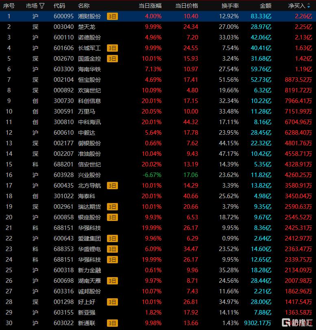Click net buy value 1363.58万
This screenshot has height=330, width=316.
(x=299, y=313)
